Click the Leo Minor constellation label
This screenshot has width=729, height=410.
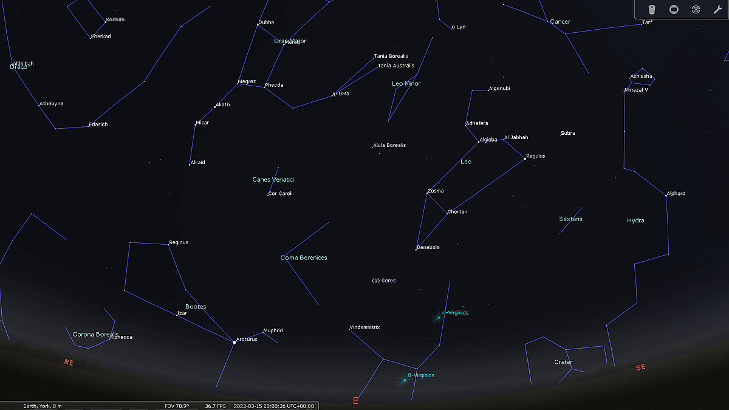coord(406,83)
